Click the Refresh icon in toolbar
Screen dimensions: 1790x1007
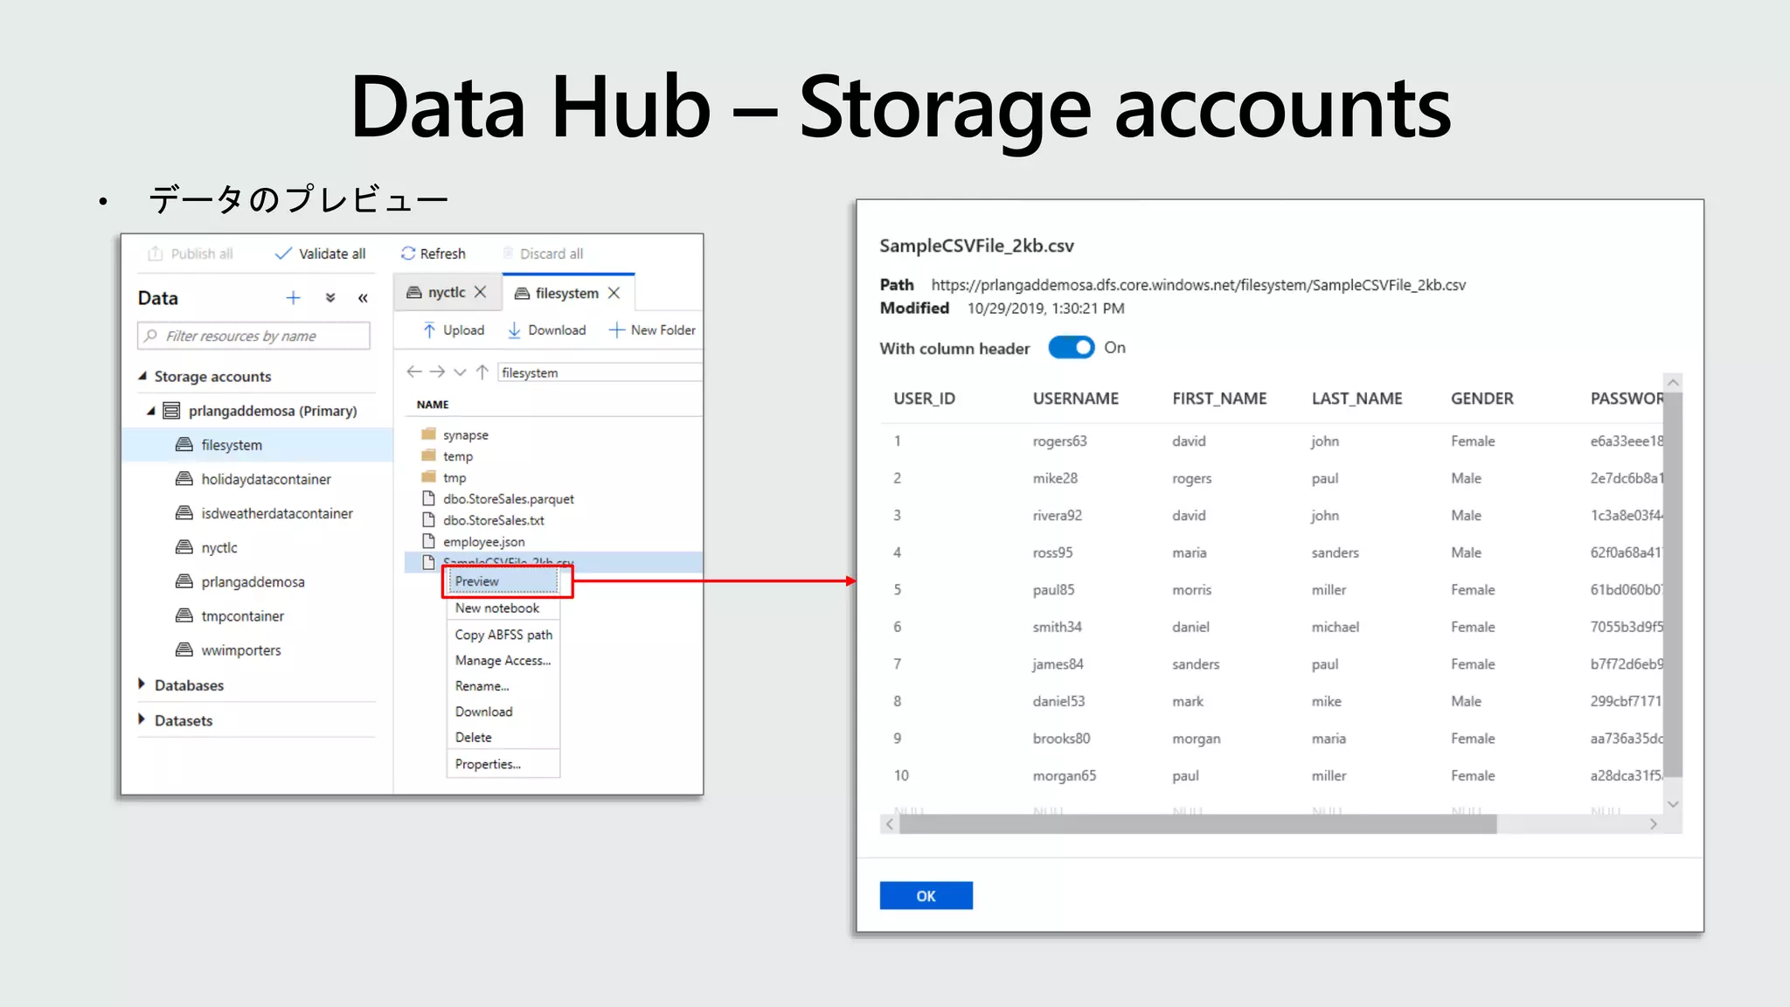pos(408,253)
